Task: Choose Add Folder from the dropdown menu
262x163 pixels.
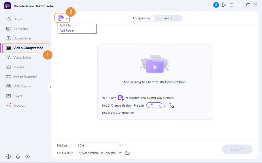Action: 67,31
